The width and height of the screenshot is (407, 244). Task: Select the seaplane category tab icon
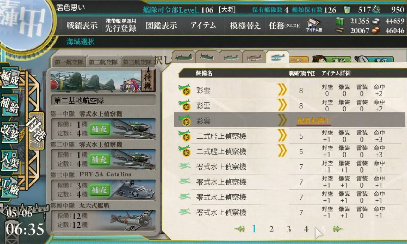tap(277, 57)
